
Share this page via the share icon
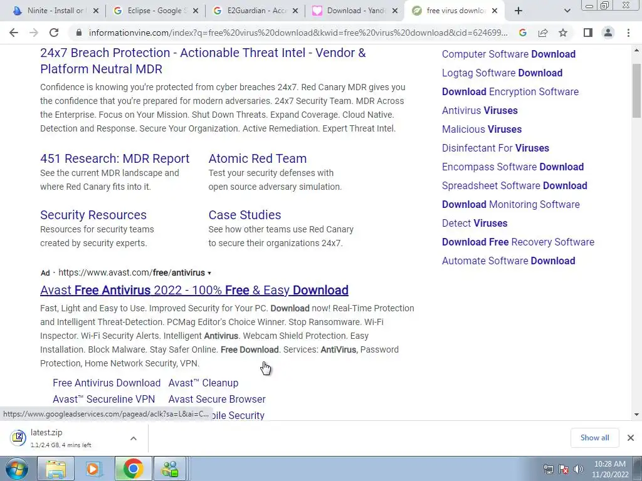click(x=543, y=33)
